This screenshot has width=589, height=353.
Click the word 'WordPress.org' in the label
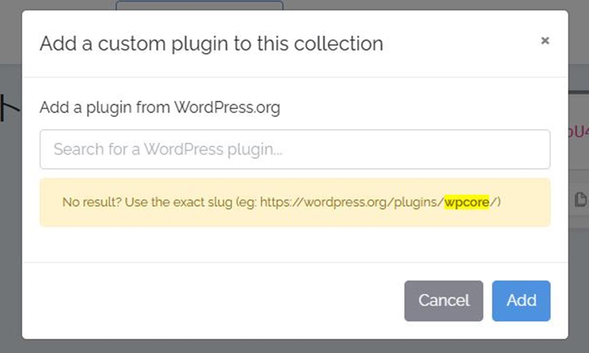[x=227, y=107]
